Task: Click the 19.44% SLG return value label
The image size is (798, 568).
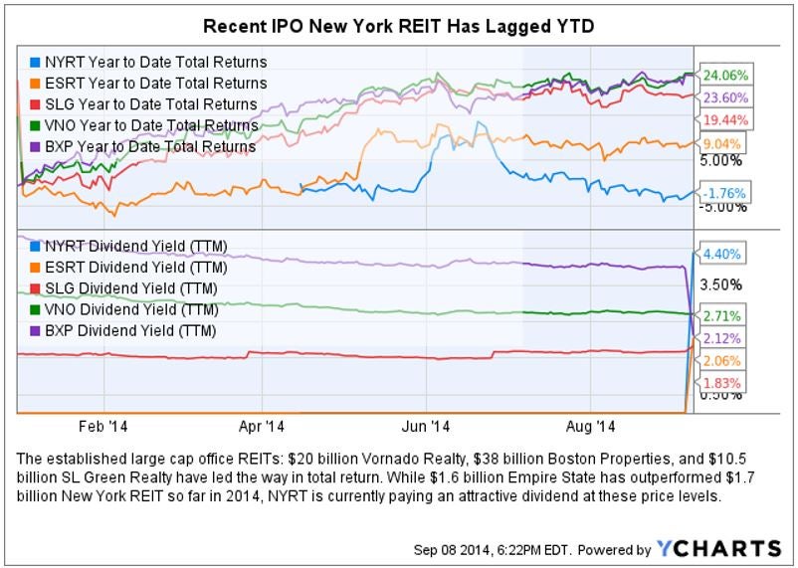Action: coord(725,120)
